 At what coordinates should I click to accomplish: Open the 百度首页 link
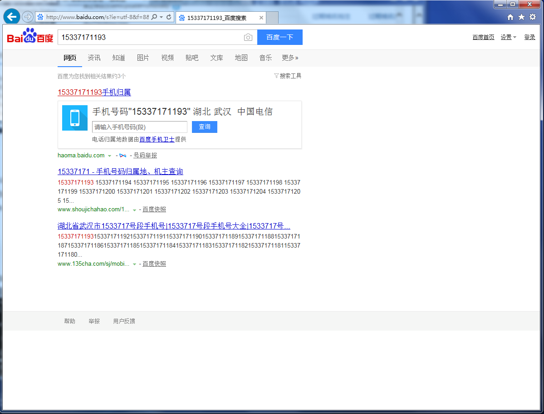pyautogui.click(x=483, y=37)
